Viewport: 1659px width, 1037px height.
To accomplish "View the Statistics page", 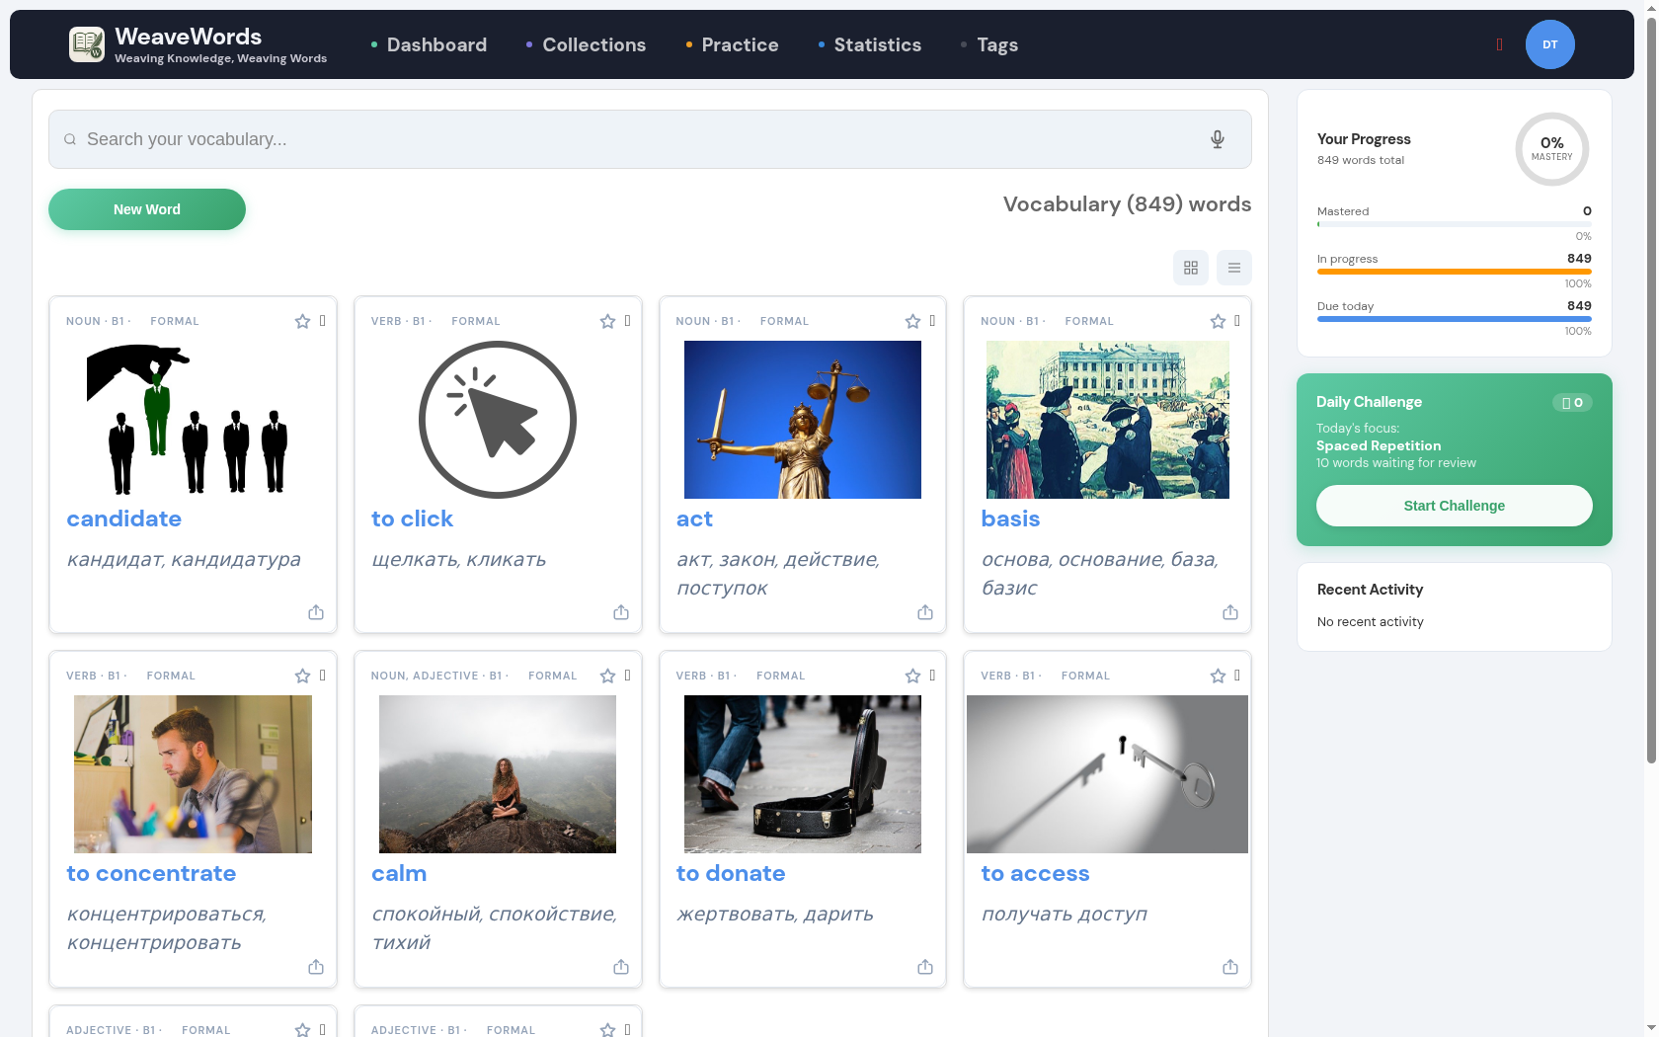I will (870, 44).
